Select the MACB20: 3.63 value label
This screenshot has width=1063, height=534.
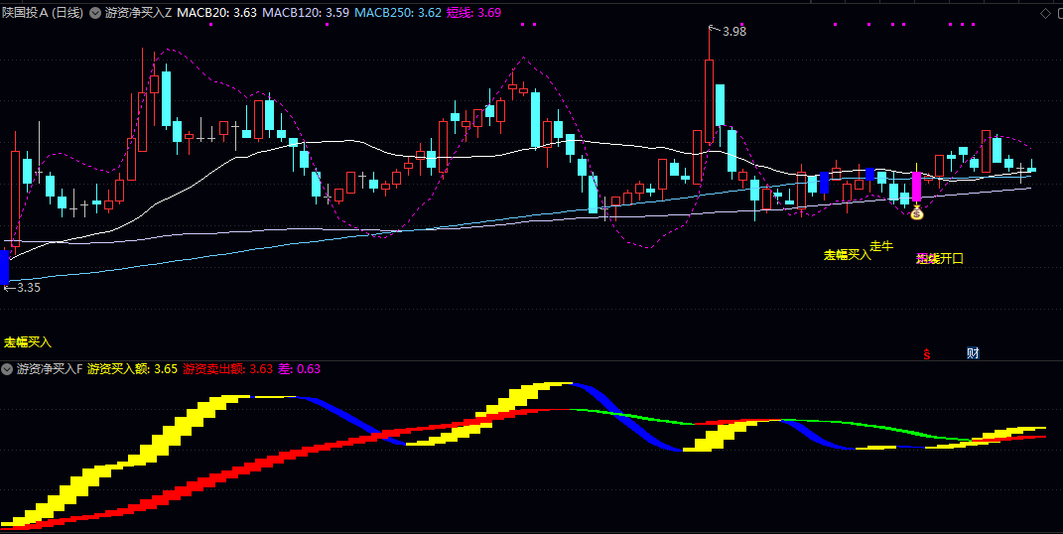[x=217, y=12]
